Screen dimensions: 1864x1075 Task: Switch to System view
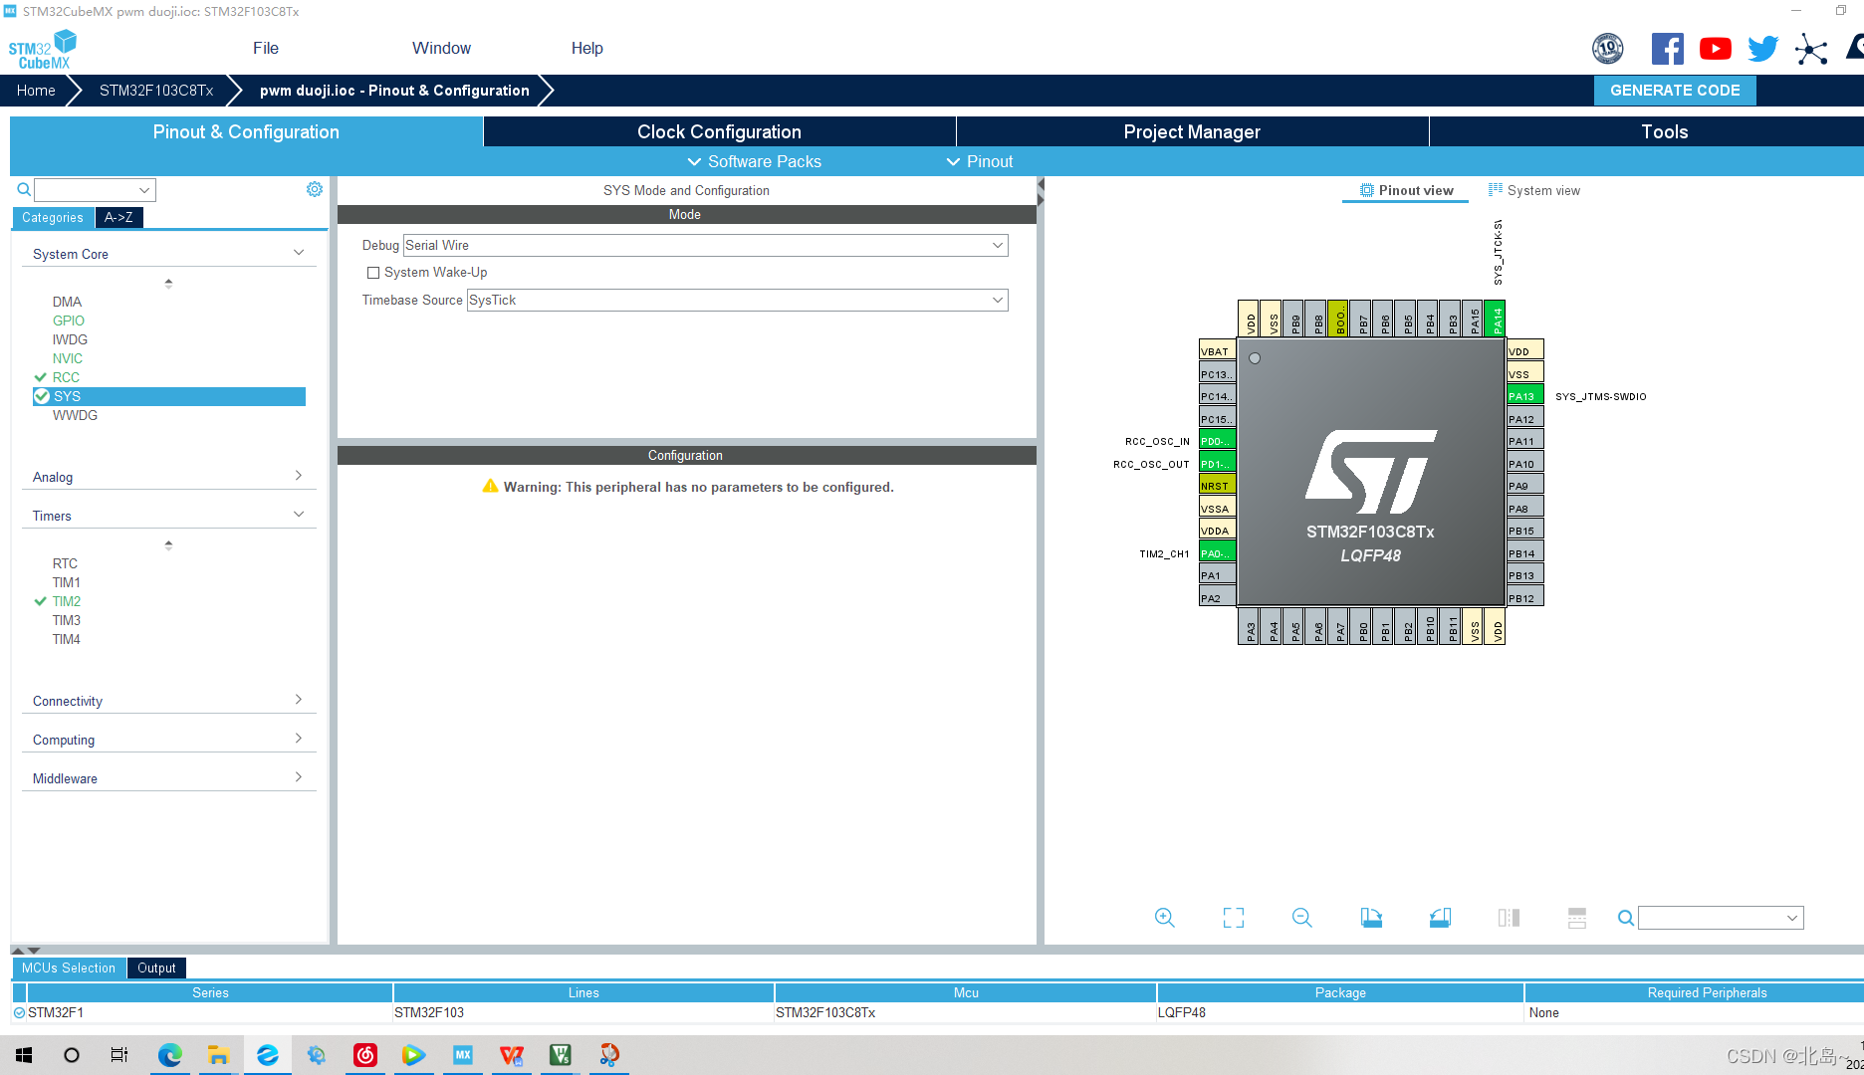coord(1542,190)
